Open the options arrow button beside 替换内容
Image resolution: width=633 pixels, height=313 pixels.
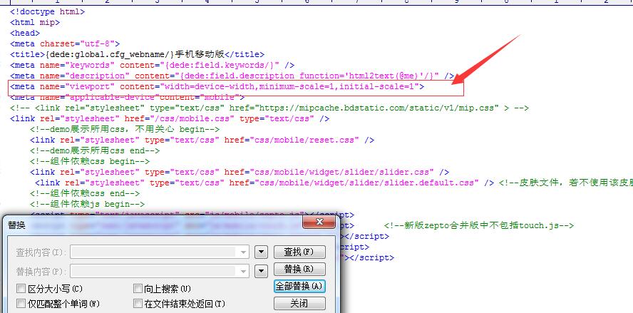261,270
